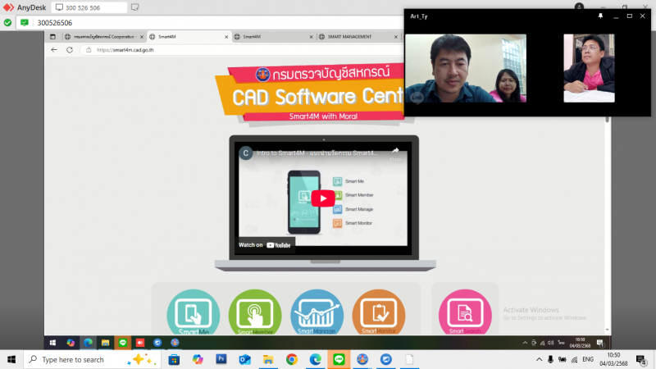Show hidden icons in local system tray
This screenshot has width=656, height=369.
(x=540, y=359)
